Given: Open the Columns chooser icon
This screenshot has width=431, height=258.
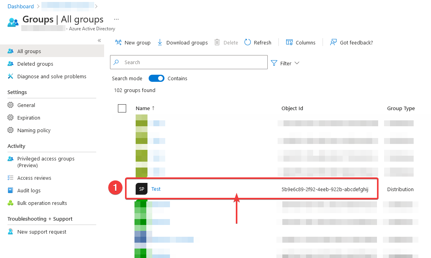Looking at the screenshot, I should [x=289, y=42].
